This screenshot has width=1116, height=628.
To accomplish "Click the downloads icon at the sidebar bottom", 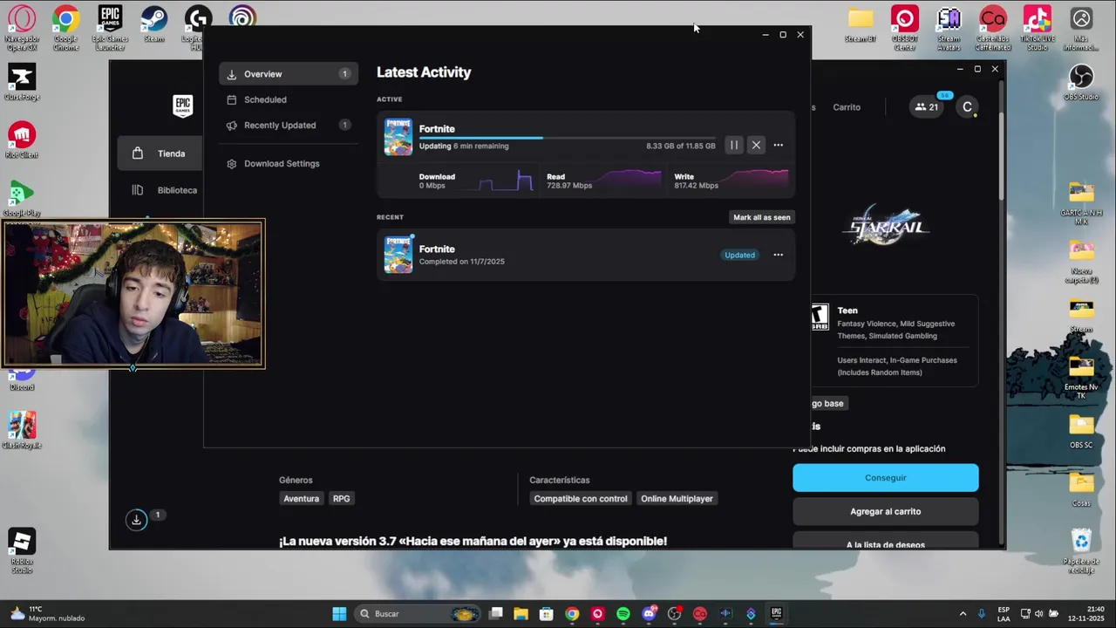I will pyautogui.click(x=136, y=520).
